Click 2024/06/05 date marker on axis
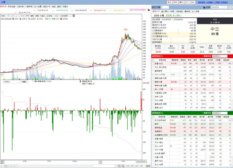 tap(141, 161)
